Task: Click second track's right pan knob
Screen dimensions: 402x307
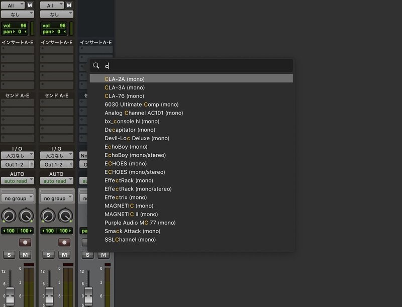Action: [65, 216]
